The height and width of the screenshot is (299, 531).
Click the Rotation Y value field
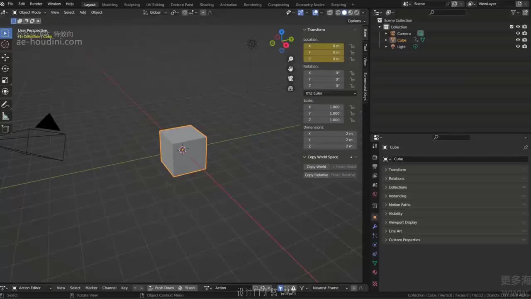(324, 79)
